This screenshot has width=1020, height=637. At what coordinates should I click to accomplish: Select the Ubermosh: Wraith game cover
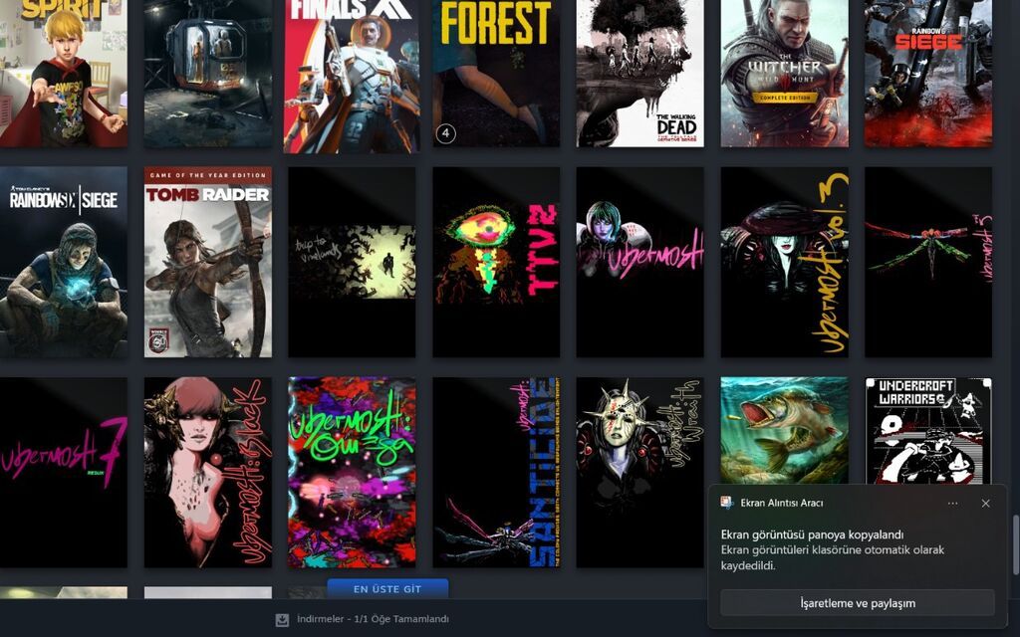[640, 473]
